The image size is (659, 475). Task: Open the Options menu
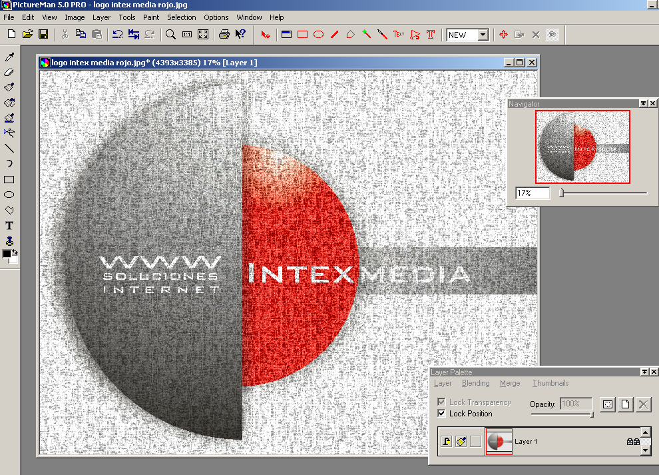coord(216,17)
